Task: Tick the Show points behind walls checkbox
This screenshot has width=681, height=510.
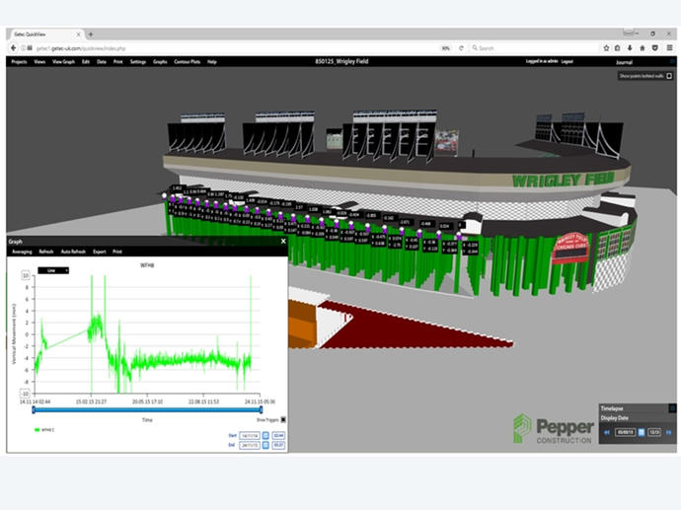Action: pyautogui.click(x=669, y=76)
